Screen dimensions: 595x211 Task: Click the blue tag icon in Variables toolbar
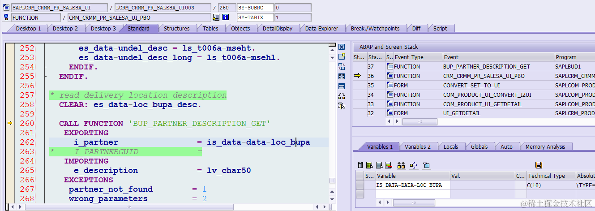[426, 165]
